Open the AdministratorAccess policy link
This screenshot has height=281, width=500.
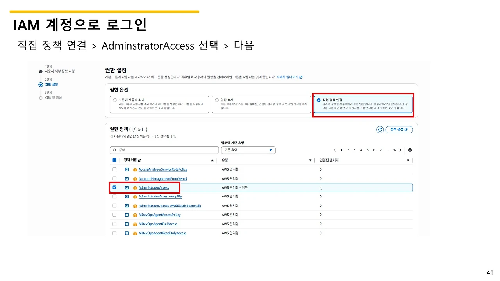154,188
